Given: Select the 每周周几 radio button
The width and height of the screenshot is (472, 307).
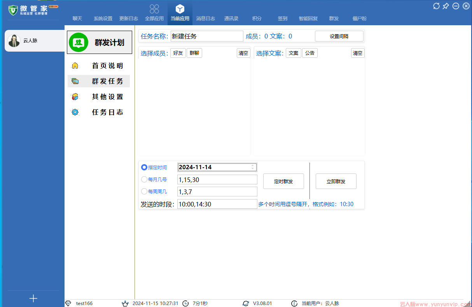Looking at the screenshot, I should pyautogui.click(x=144, y=191).
